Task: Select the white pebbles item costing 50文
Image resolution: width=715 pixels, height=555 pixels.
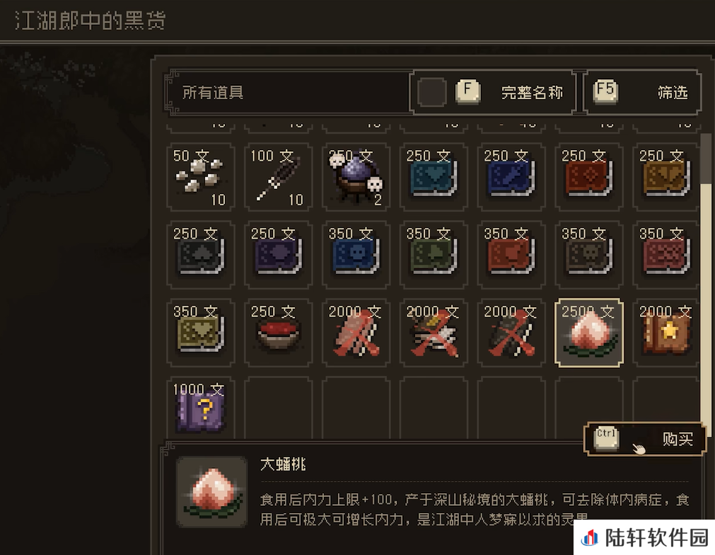Action: pos(201,177)
